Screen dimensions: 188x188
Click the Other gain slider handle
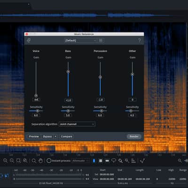(133, 74)
